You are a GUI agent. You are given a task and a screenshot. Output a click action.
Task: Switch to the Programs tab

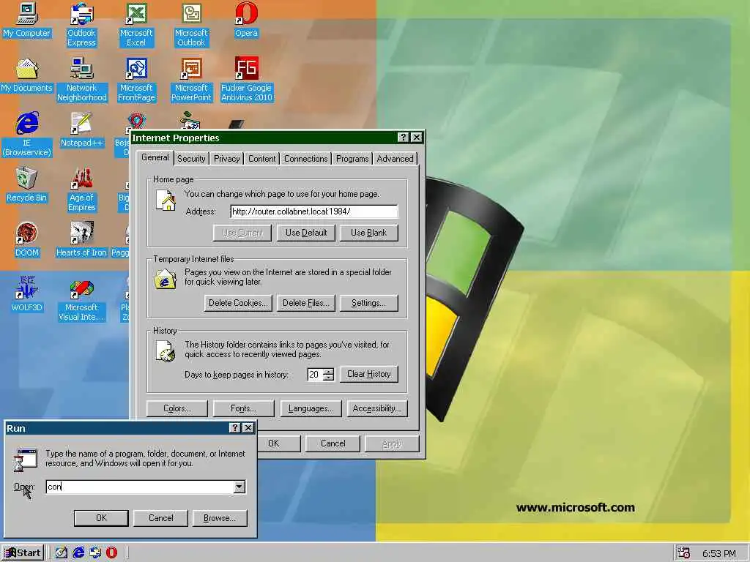pos(352,159)
